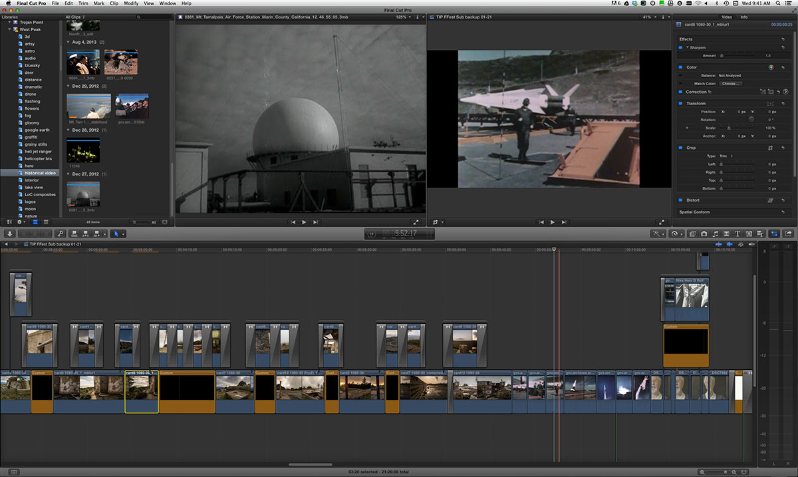Switch to the Info inspector tab
Image resolution: width=798 pixels, height=477 pixels.
coord(744,17)
